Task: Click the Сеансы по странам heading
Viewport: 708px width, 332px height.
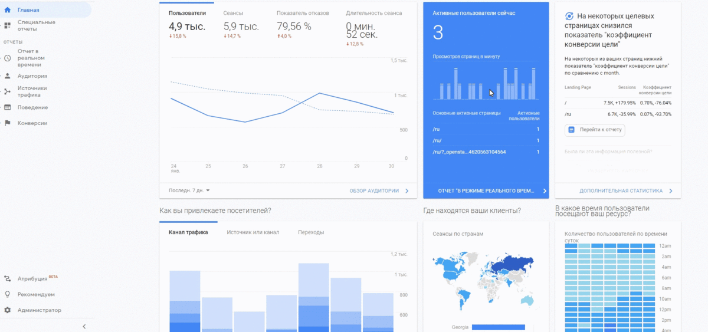Action: pyautogui.click(x=458, y=234)
